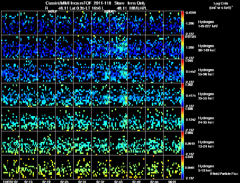Click the '07:55' time axis label
This screenshot has height=183, width=240.
tap(154, 181)
